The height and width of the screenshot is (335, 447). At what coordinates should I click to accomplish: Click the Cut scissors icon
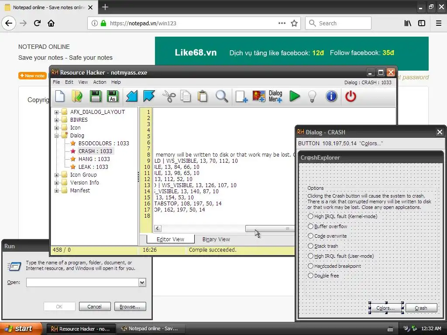tap(169, 96)
